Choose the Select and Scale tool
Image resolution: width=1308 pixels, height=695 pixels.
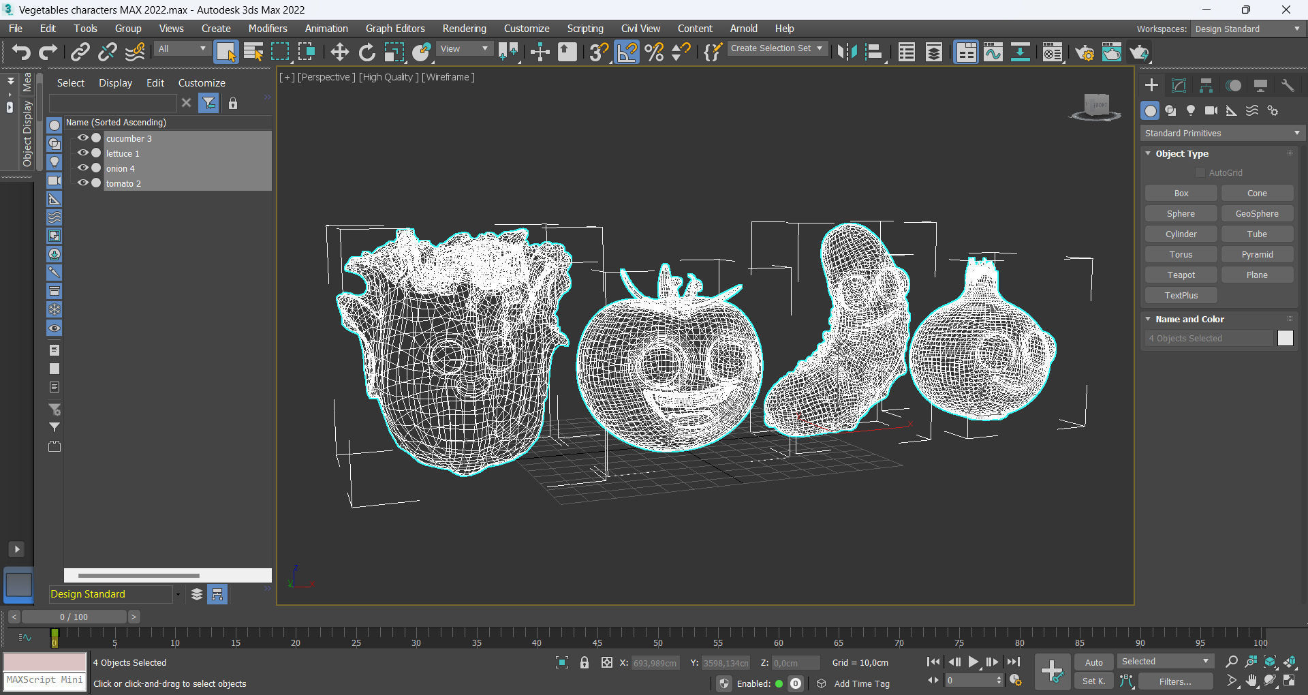(394, 52)
